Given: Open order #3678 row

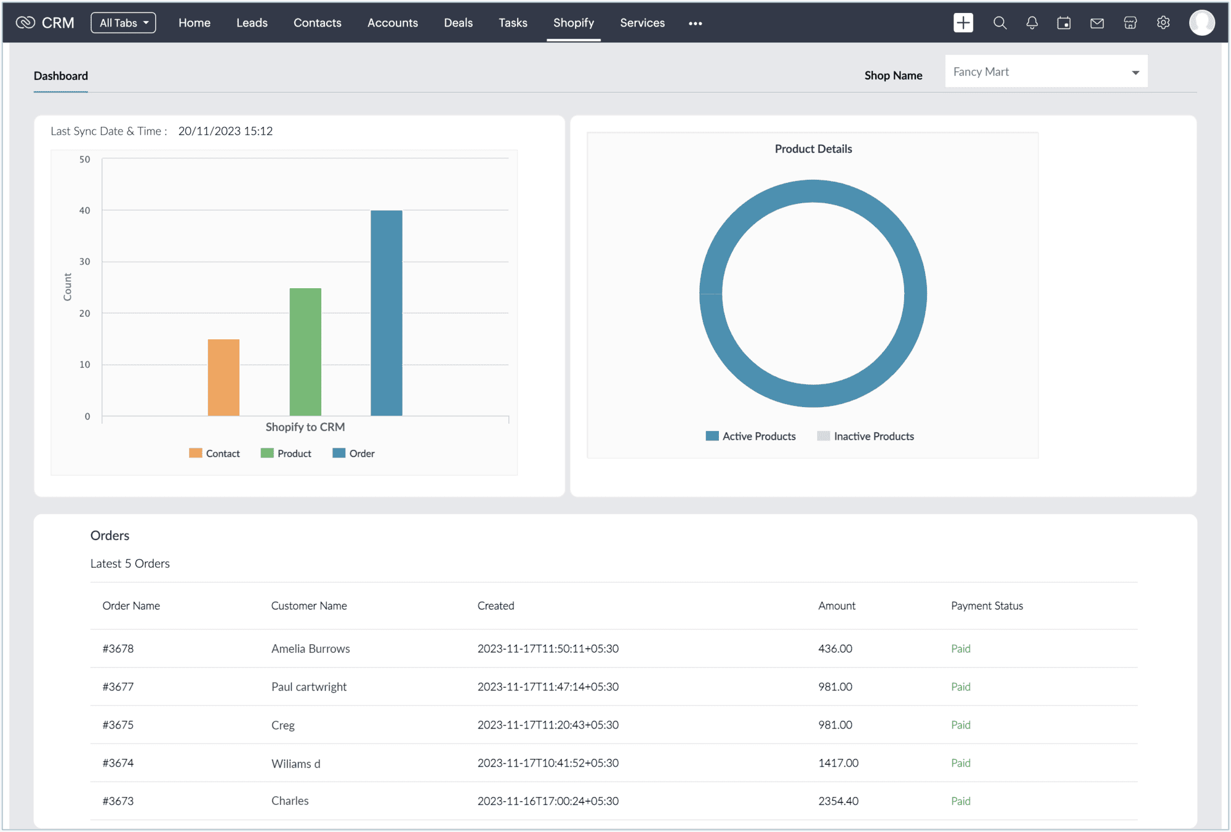Looking at the screenshot, I should 118,648.
